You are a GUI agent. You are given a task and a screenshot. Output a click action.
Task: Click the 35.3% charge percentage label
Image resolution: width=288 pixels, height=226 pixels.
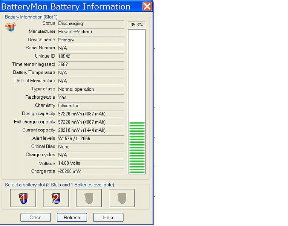click(136, 25)
